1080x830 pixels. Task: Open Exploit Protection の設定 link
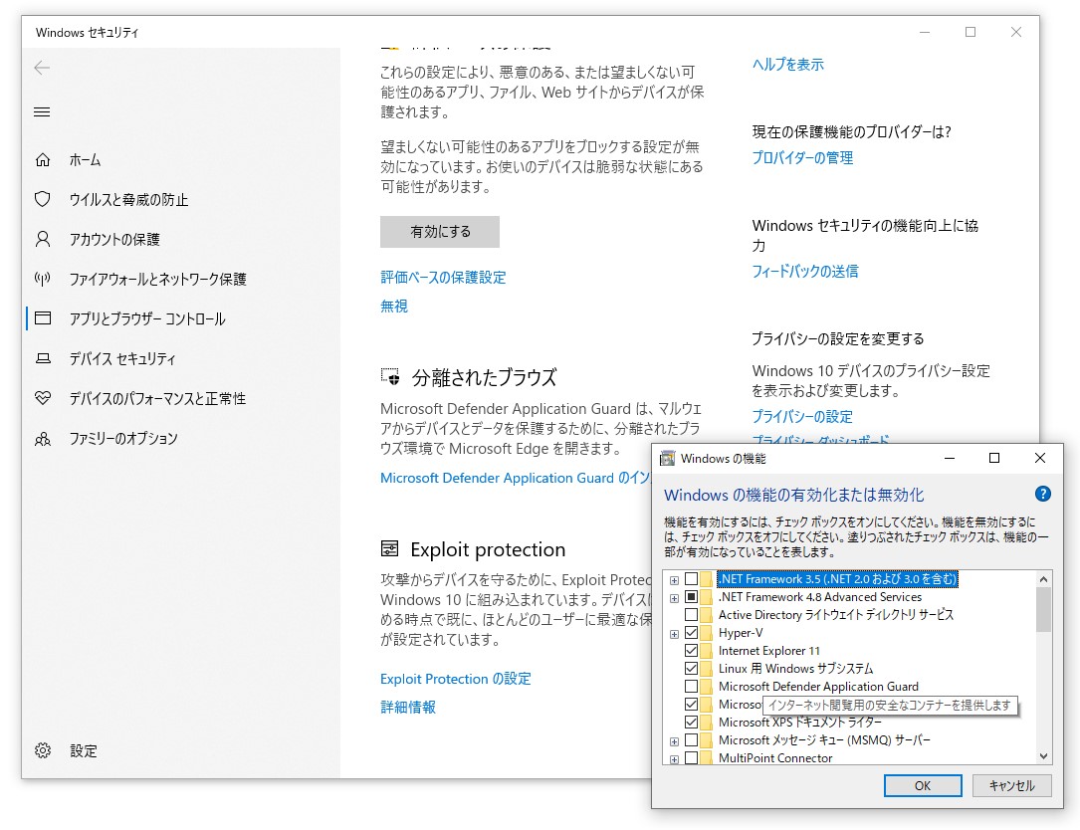(454, 679)
